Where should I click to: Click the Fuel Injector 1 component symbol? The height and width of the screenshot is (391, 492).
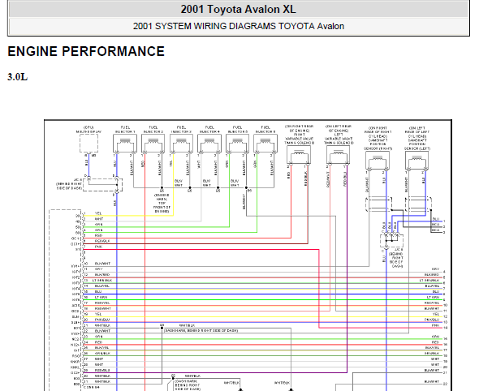tap(125, 144)
